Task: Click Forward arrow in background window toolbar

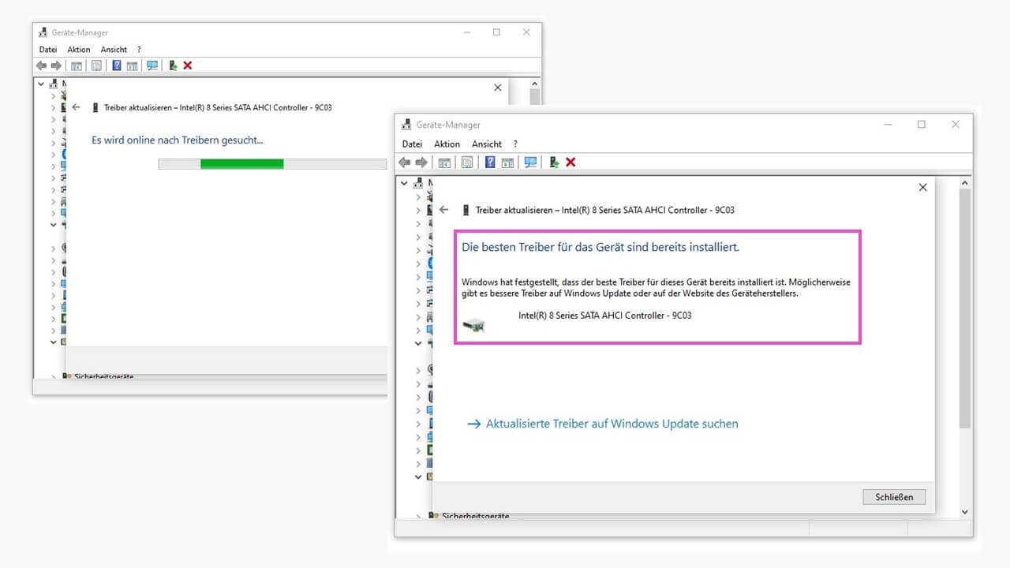Action: coord(56,65)
